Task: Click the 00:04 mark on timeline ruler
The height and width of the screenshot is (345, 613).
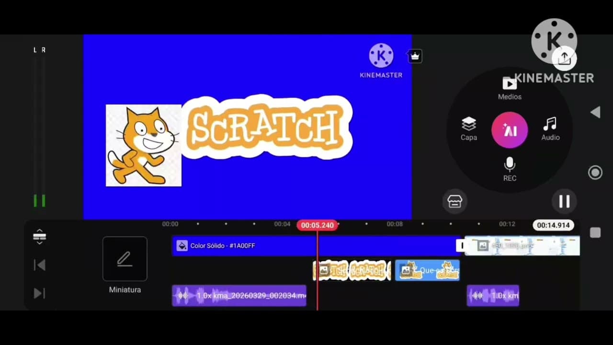Action: tap(282, 224)
